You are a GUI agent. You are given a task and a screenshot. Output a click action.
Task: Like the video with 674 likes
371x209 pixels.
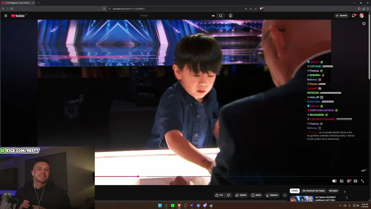pyautogui.click(x=219, y=195)
